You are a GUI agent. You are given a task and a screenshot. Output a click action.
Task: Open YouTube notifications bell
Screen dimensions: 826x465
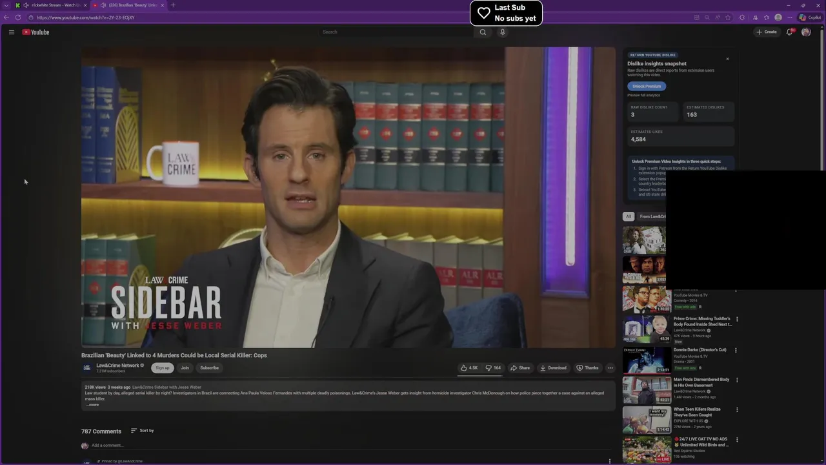pos(789,32)
